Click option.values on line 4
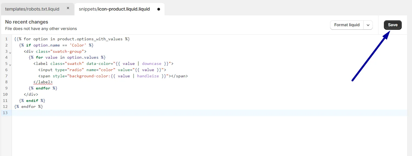 coord(83,57)
